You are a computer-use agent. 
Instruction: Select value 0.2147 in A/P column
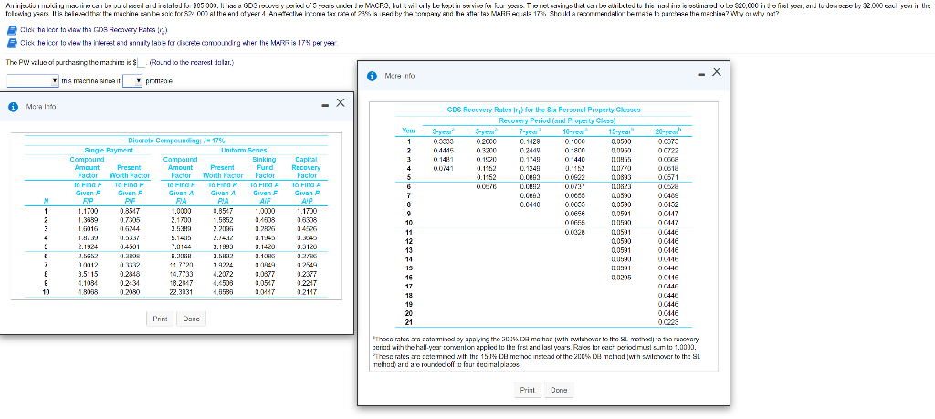click(307, 293)
